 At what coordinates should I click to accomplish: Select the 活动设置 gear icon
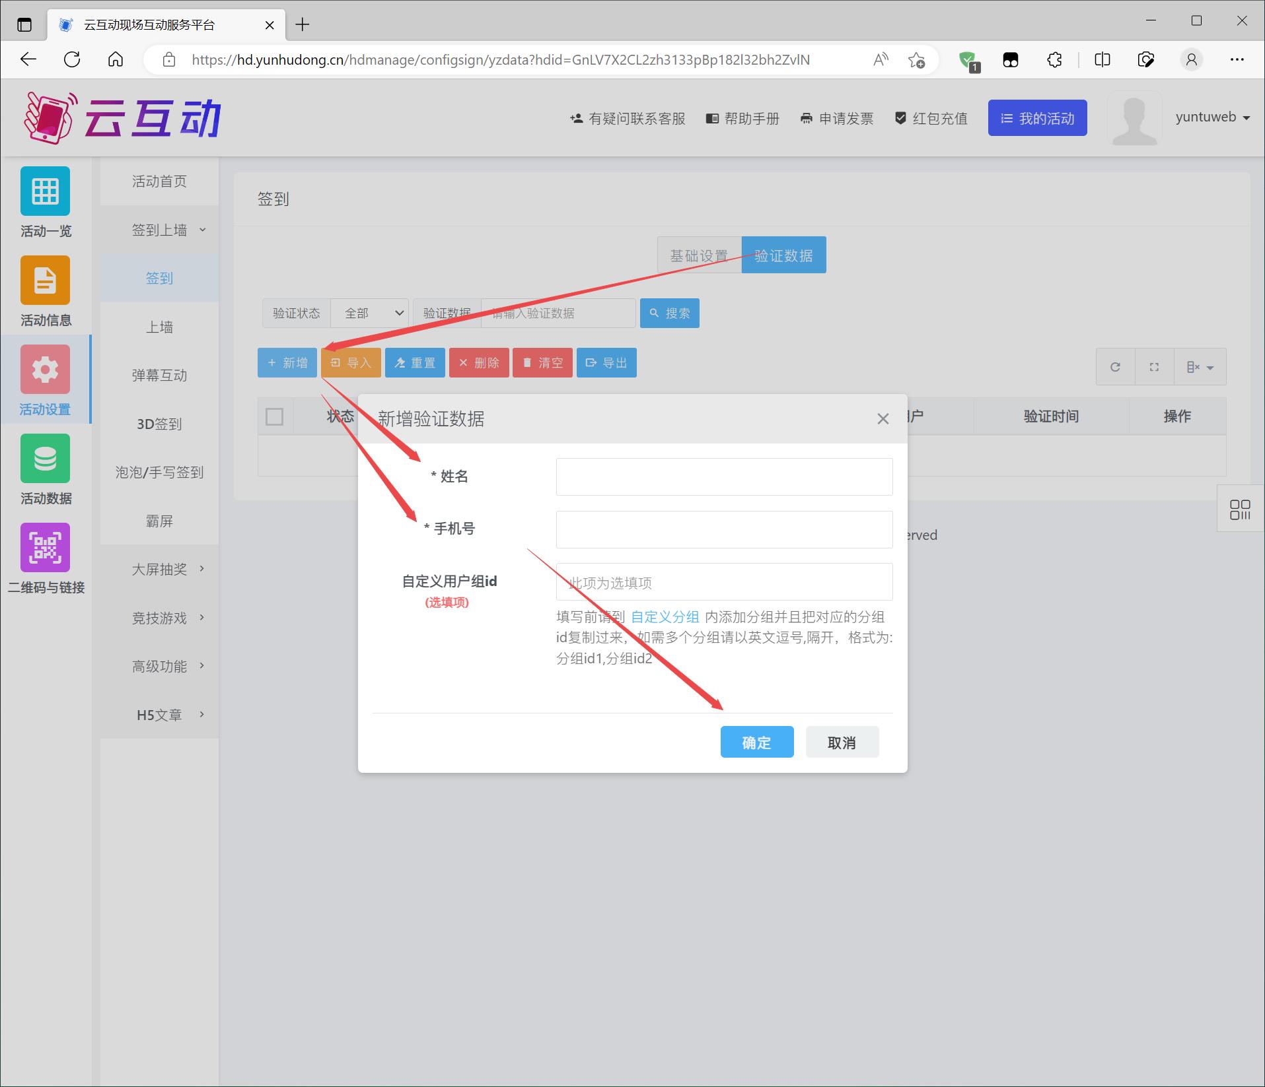coord(45,370)
